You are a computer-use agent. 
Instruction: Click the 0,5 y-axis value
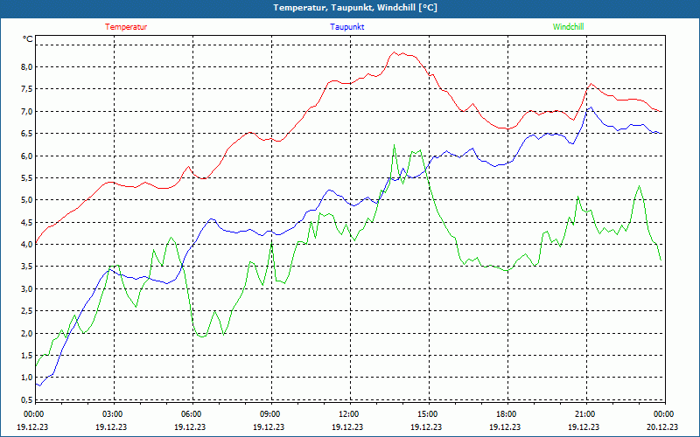28,399
